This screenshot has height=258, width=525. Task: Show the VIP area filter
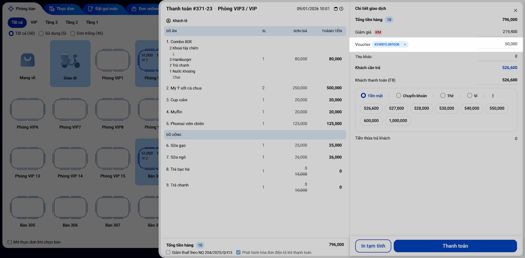[34, 22]
